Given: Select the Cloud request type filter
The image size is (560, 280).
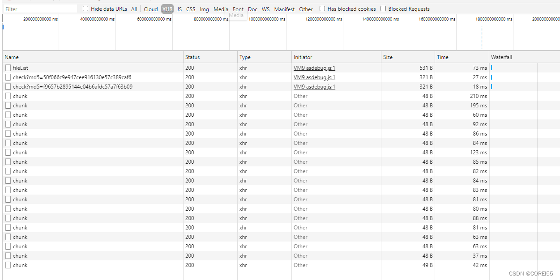Looking at the screenshot, I should 151,9.
